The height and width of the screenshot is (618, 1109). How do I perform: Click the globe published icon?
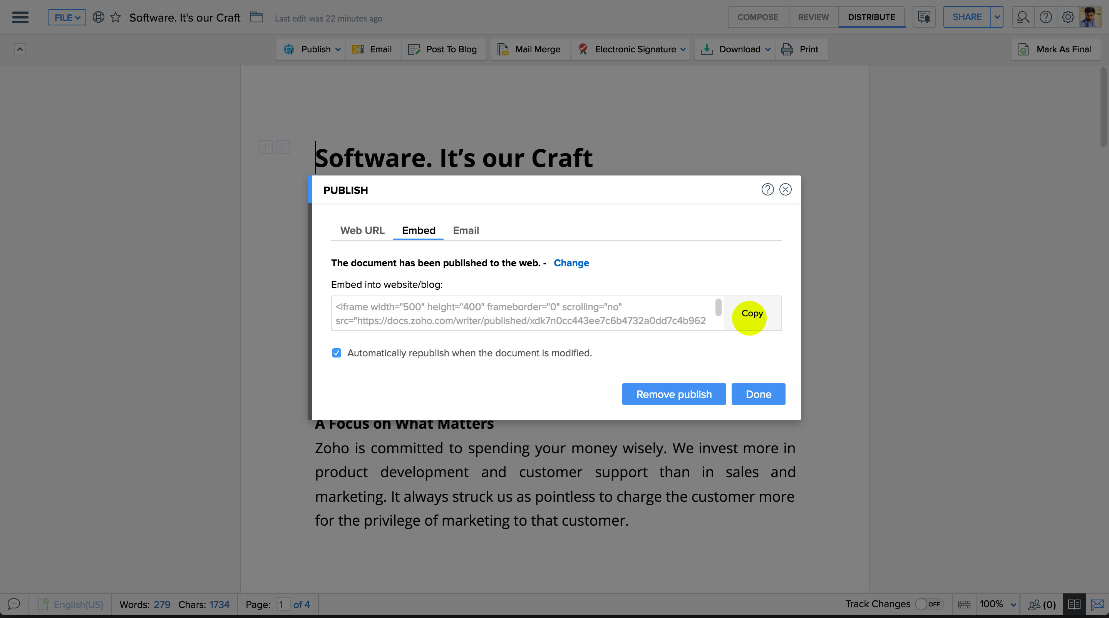[x=99, y=17]
